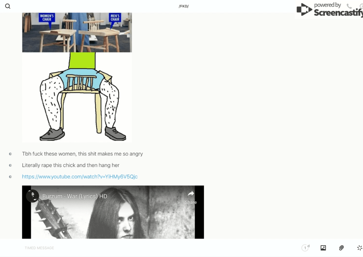363x257 pixels.
Task: Click status dot beside first text message
Action: point(10,154)
